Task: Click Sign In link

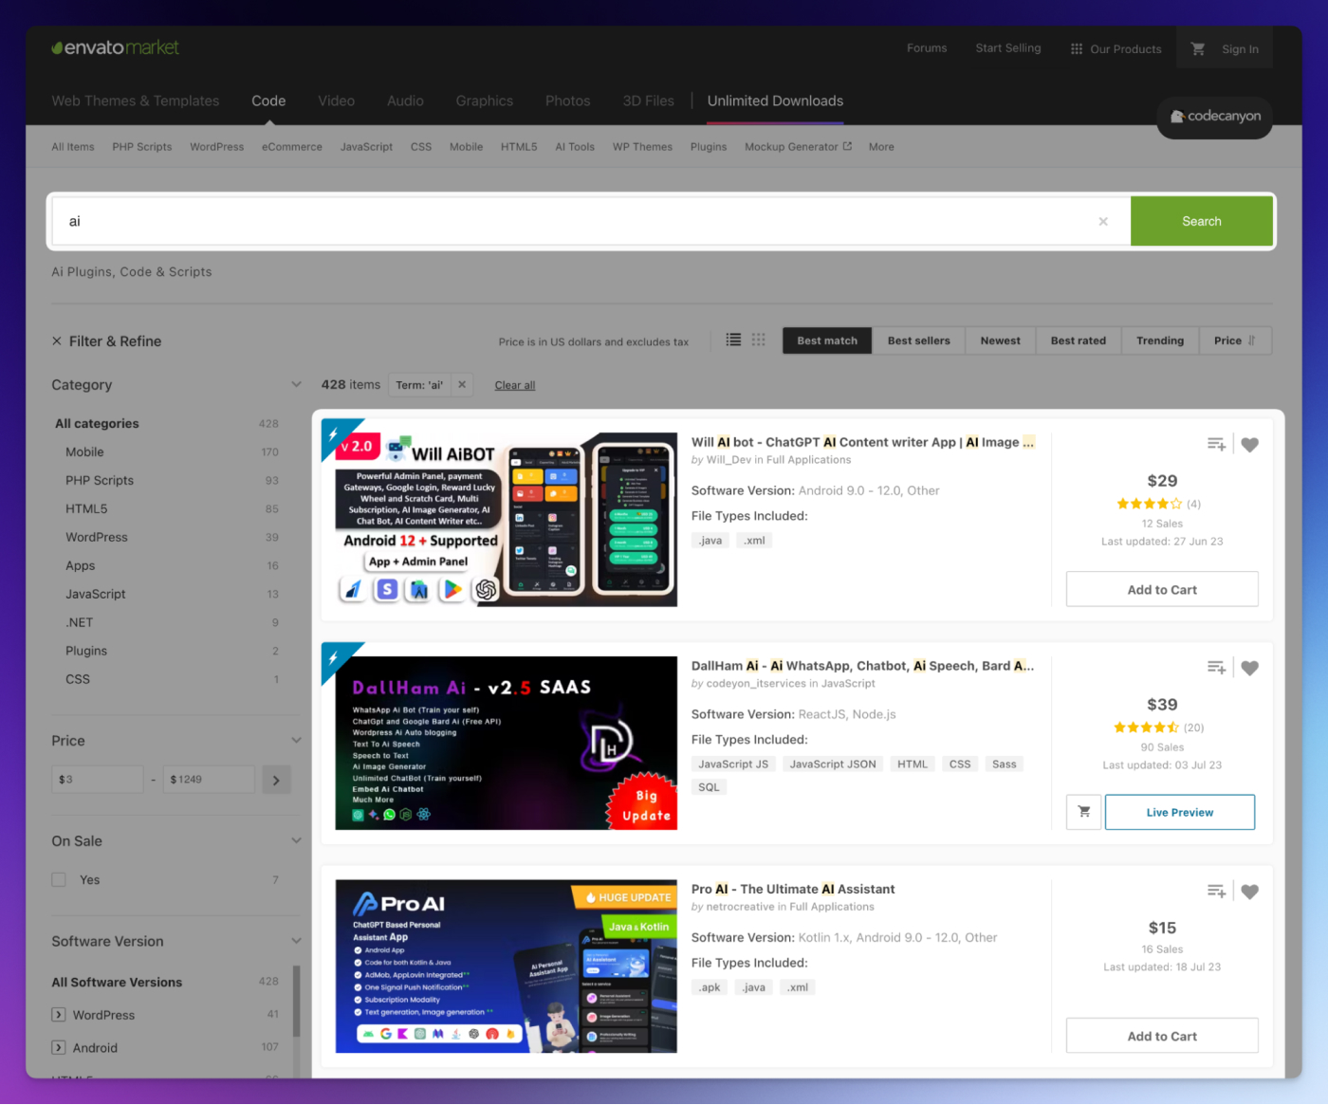Action: (1240, 49)
